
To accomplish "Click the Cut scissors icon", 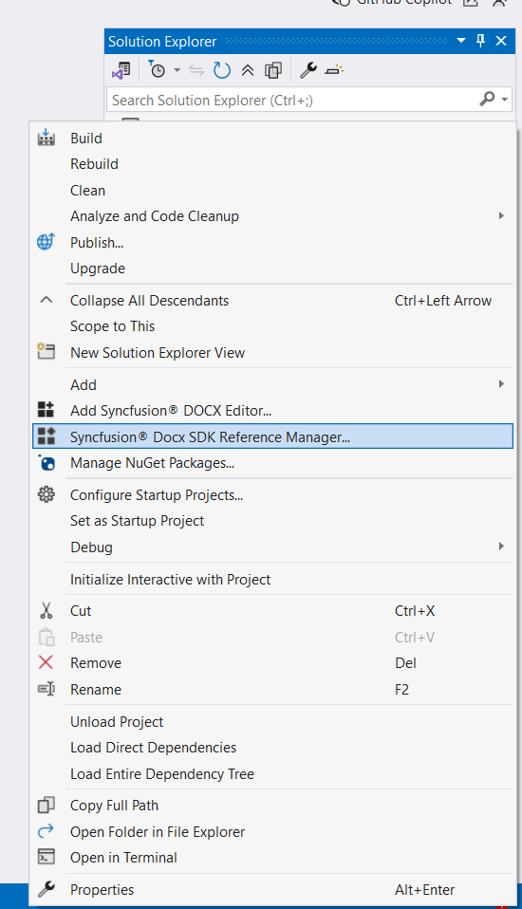I will tap(46, 610).
